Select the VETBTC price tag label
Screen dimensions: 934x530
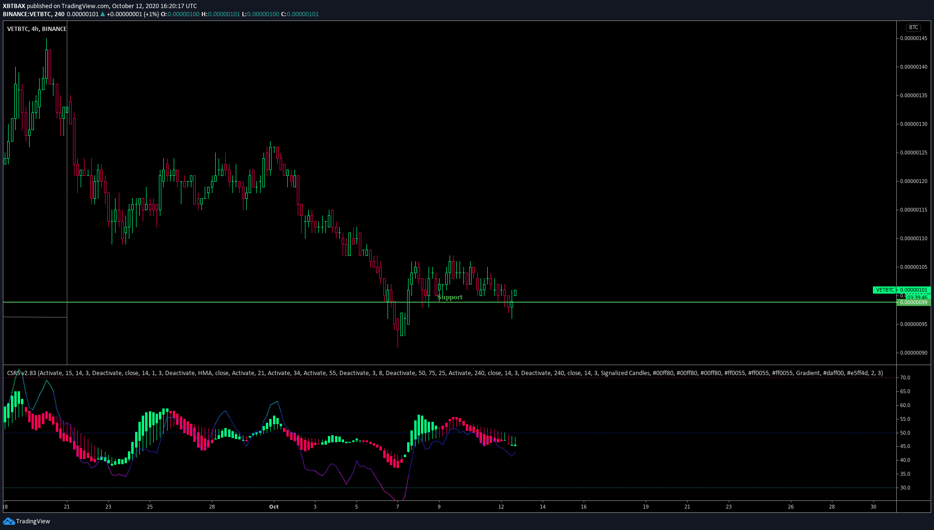tap(885, 290)
